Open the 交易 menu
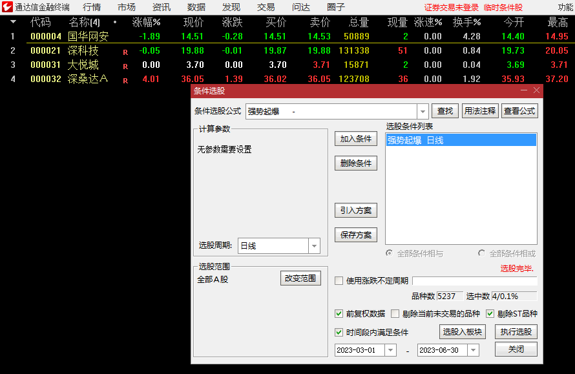 (x=266, y=7)
